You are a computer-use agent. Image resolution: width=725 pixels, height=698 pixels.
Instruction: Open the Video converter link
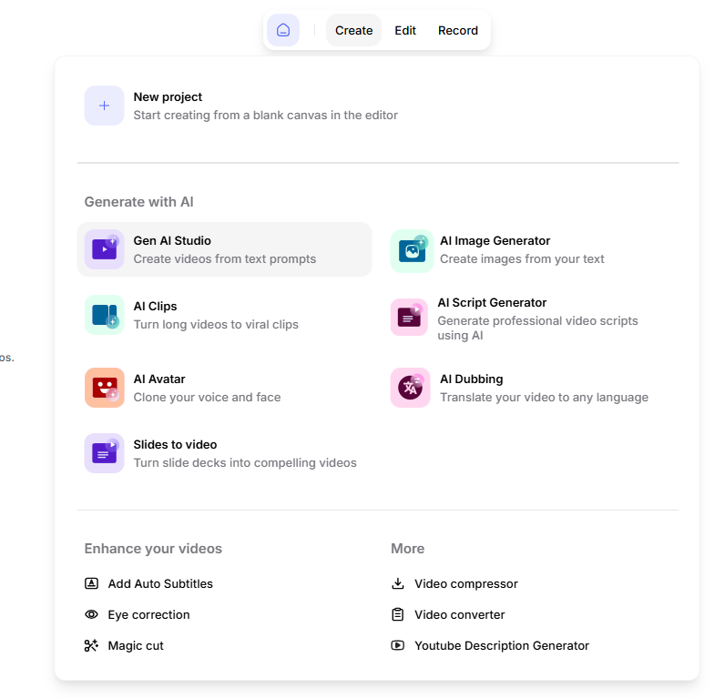tap(459, 614)
